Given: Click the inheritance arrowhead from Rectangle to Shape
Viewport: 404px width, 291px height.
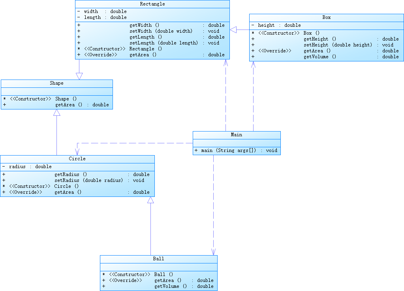Looking at the screenshot, I should click(x=79, y=76).
